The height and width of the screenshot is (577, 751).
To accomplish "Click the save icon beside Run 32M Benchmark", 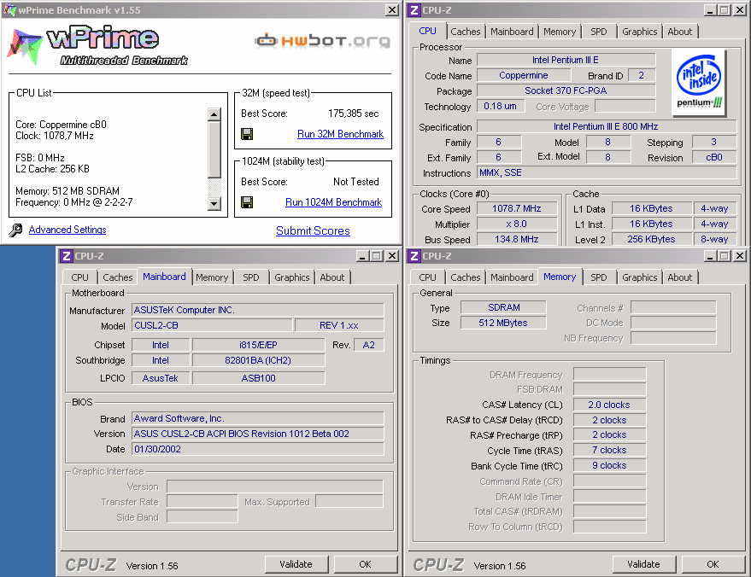I will (x=247, y=134).
